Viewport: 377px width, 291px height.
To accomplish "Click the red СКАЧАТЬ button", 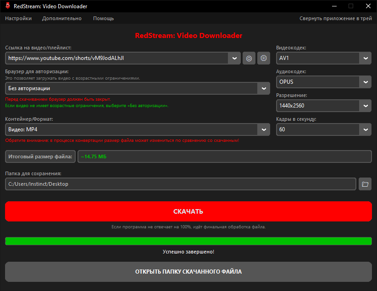I will pyautogui.click(x=188, y=211).
